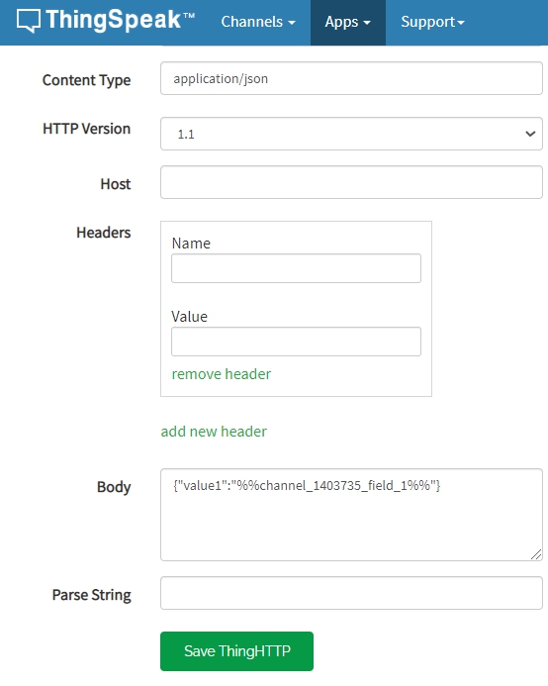Screen dimensions: 548x686
Task: Expand the Support menu
Action: 432,22
